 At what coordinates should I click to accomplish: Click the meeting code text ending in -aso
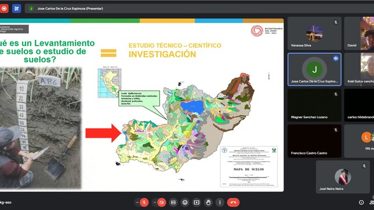[5, 202]
